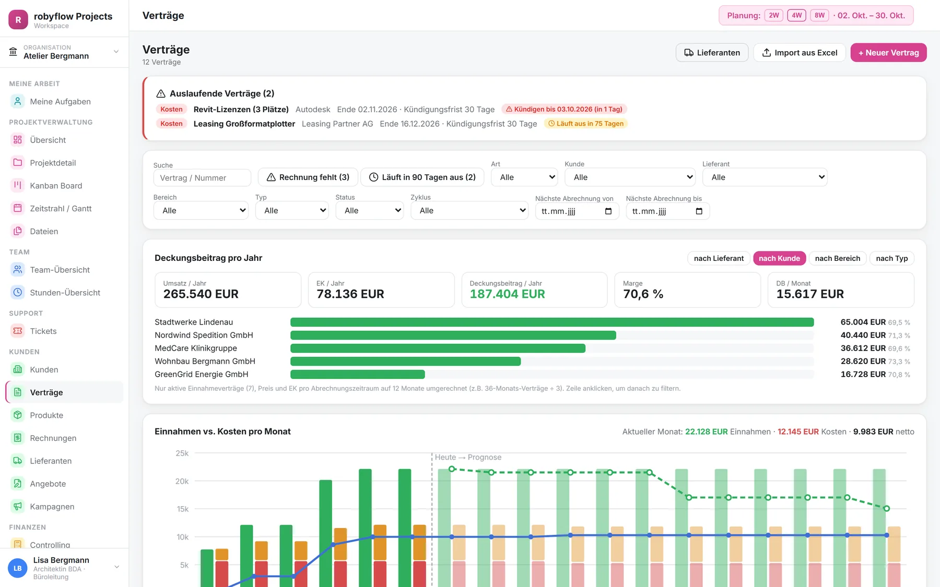Open the Status filter dropdown
The image size is (940, 587).
(370, 210)
